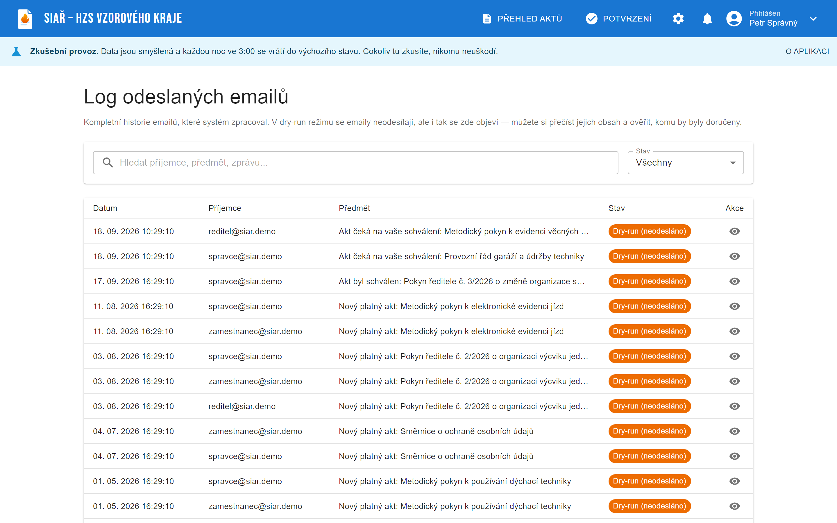837x523 pixels.
Task: View spravce email from 01. 05. 2026
Action: pyautogui.click(x=735, y=481)
